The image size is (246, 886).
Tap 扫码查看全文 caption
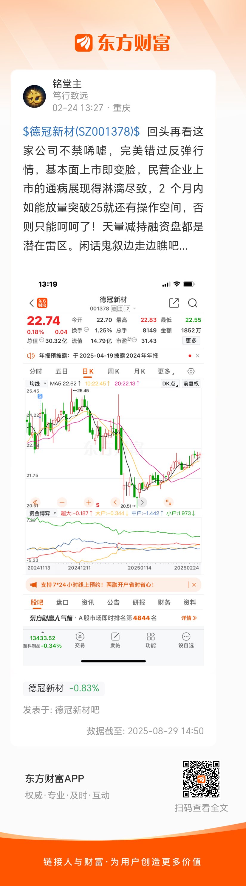[x=201, y=808]
